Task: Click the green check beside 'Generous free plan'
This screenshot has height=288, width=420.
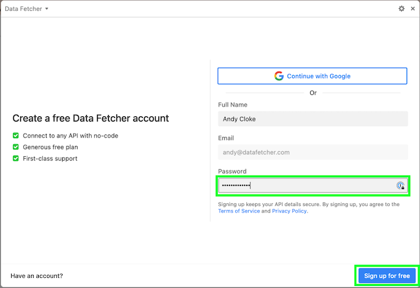Action: pos(16,147)
